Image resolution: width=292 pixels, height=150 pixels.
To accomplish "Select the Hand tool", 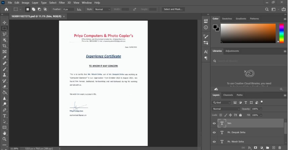I will click(x=4, y=133).
